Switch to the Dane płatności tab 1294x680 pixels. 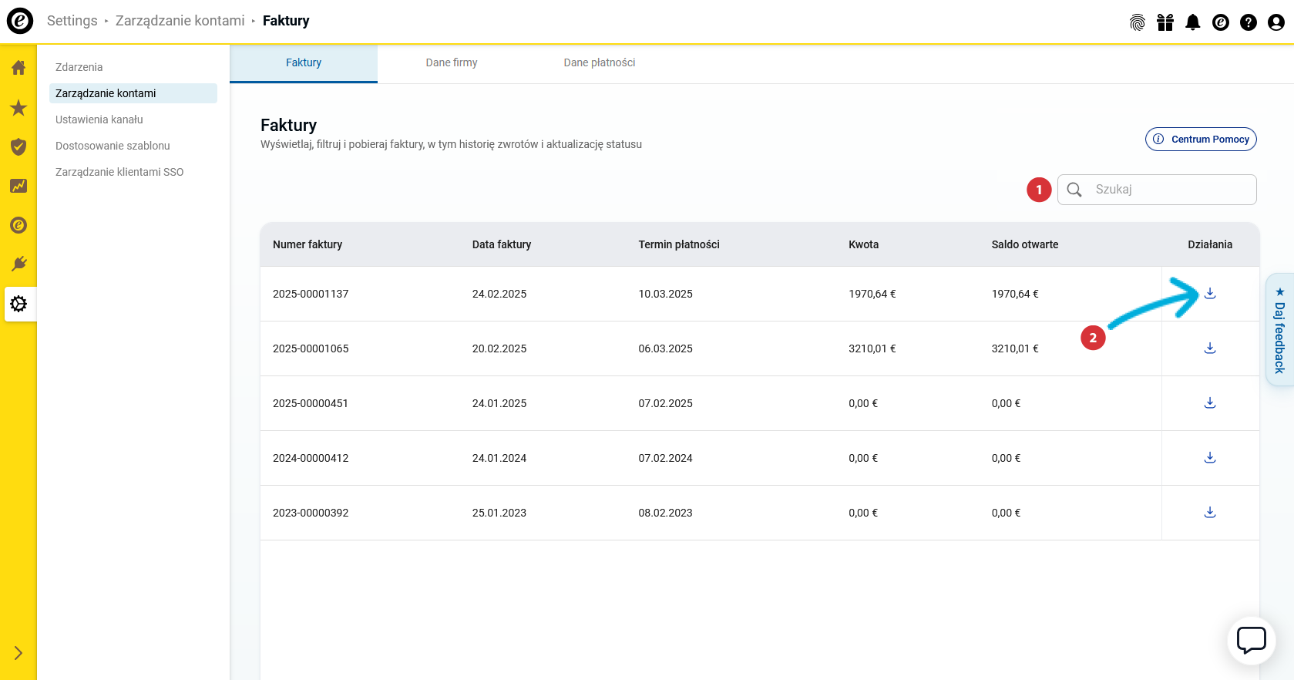[x=599, y=63]
